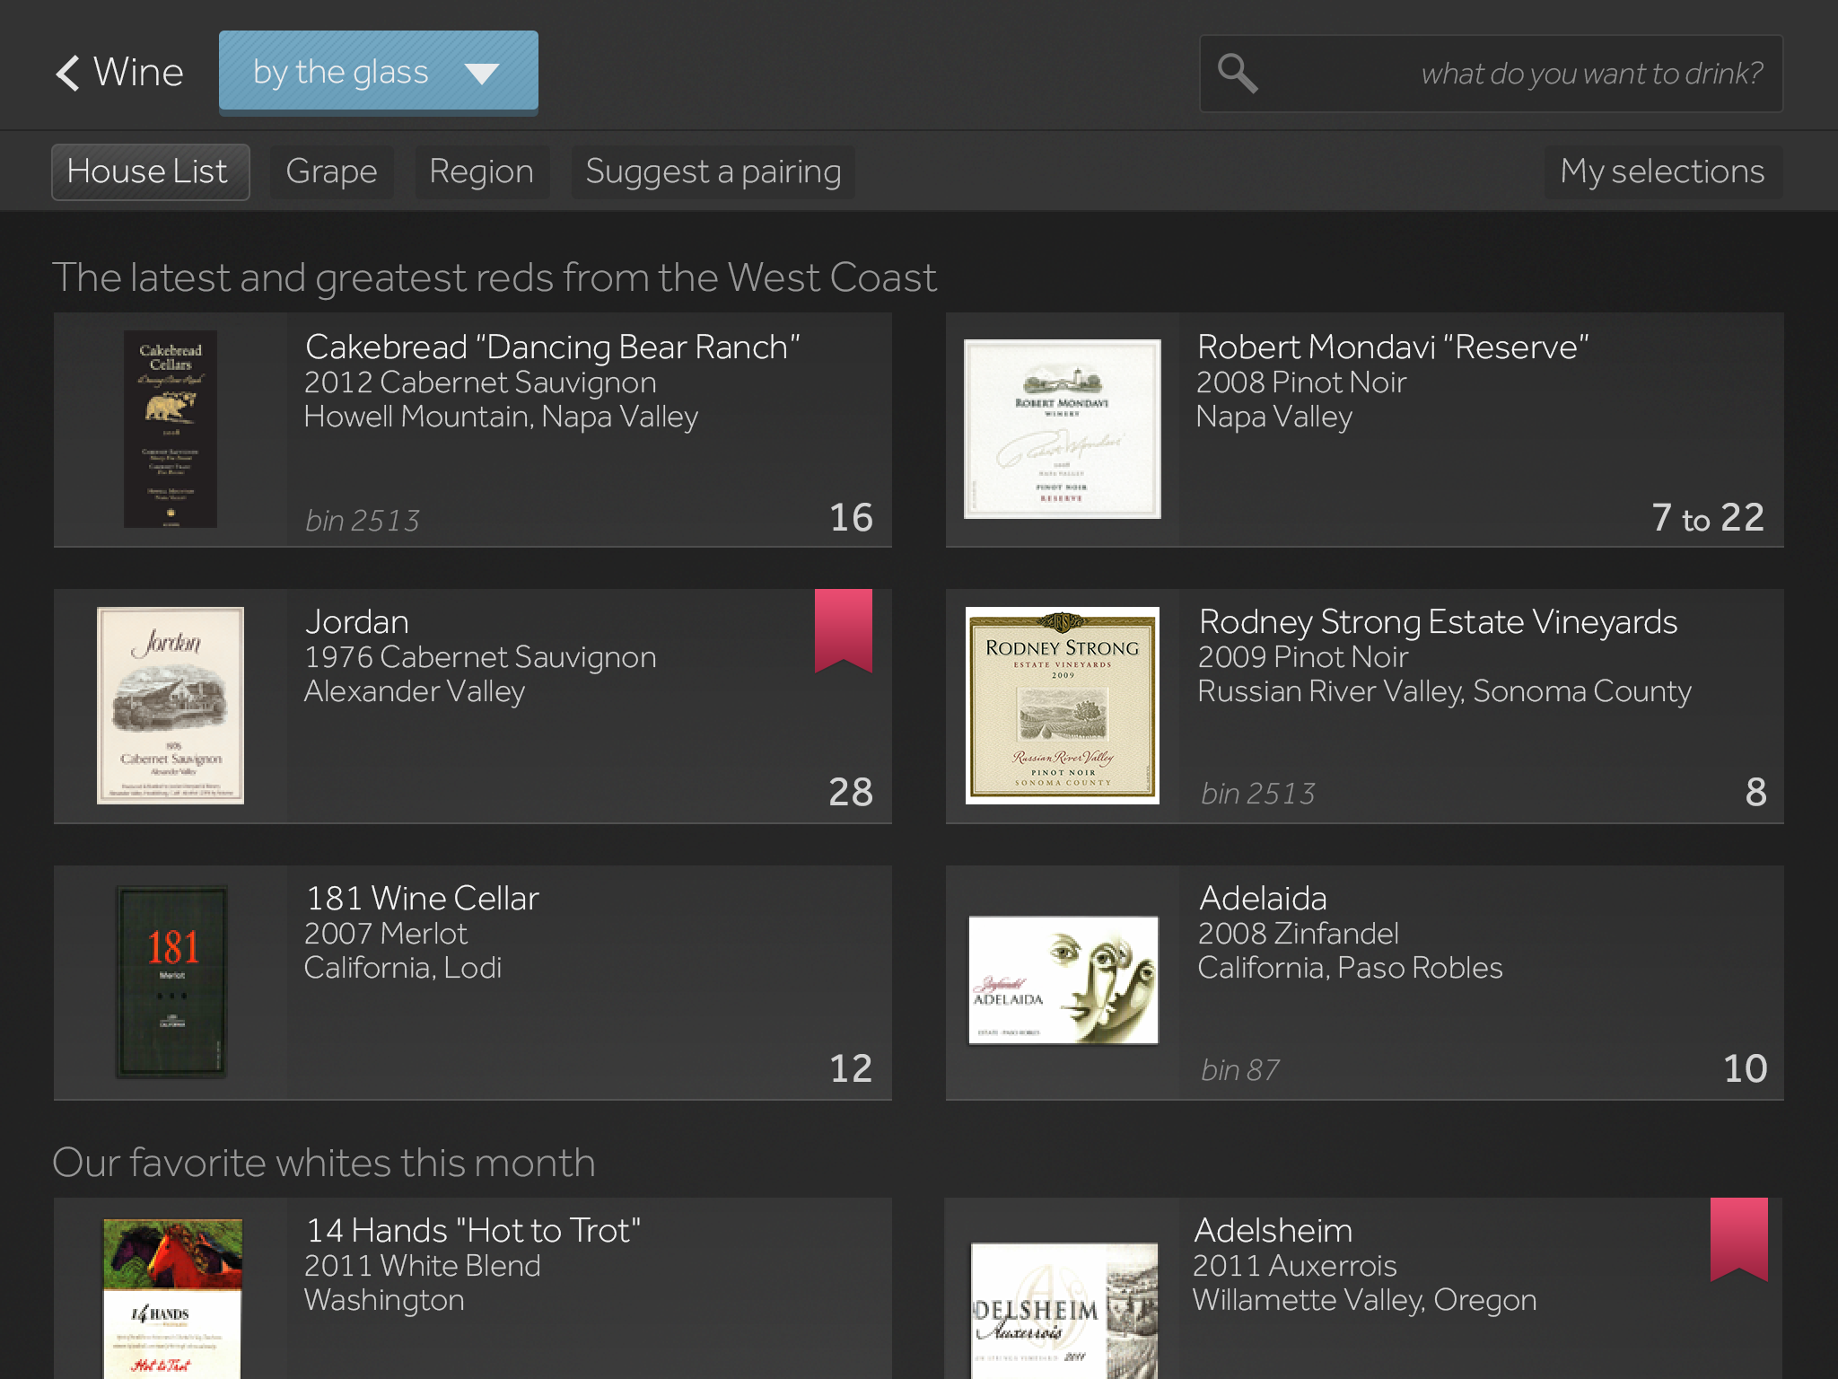
Task: Click the '7 to 22' price range
Action: (1708, 517)
